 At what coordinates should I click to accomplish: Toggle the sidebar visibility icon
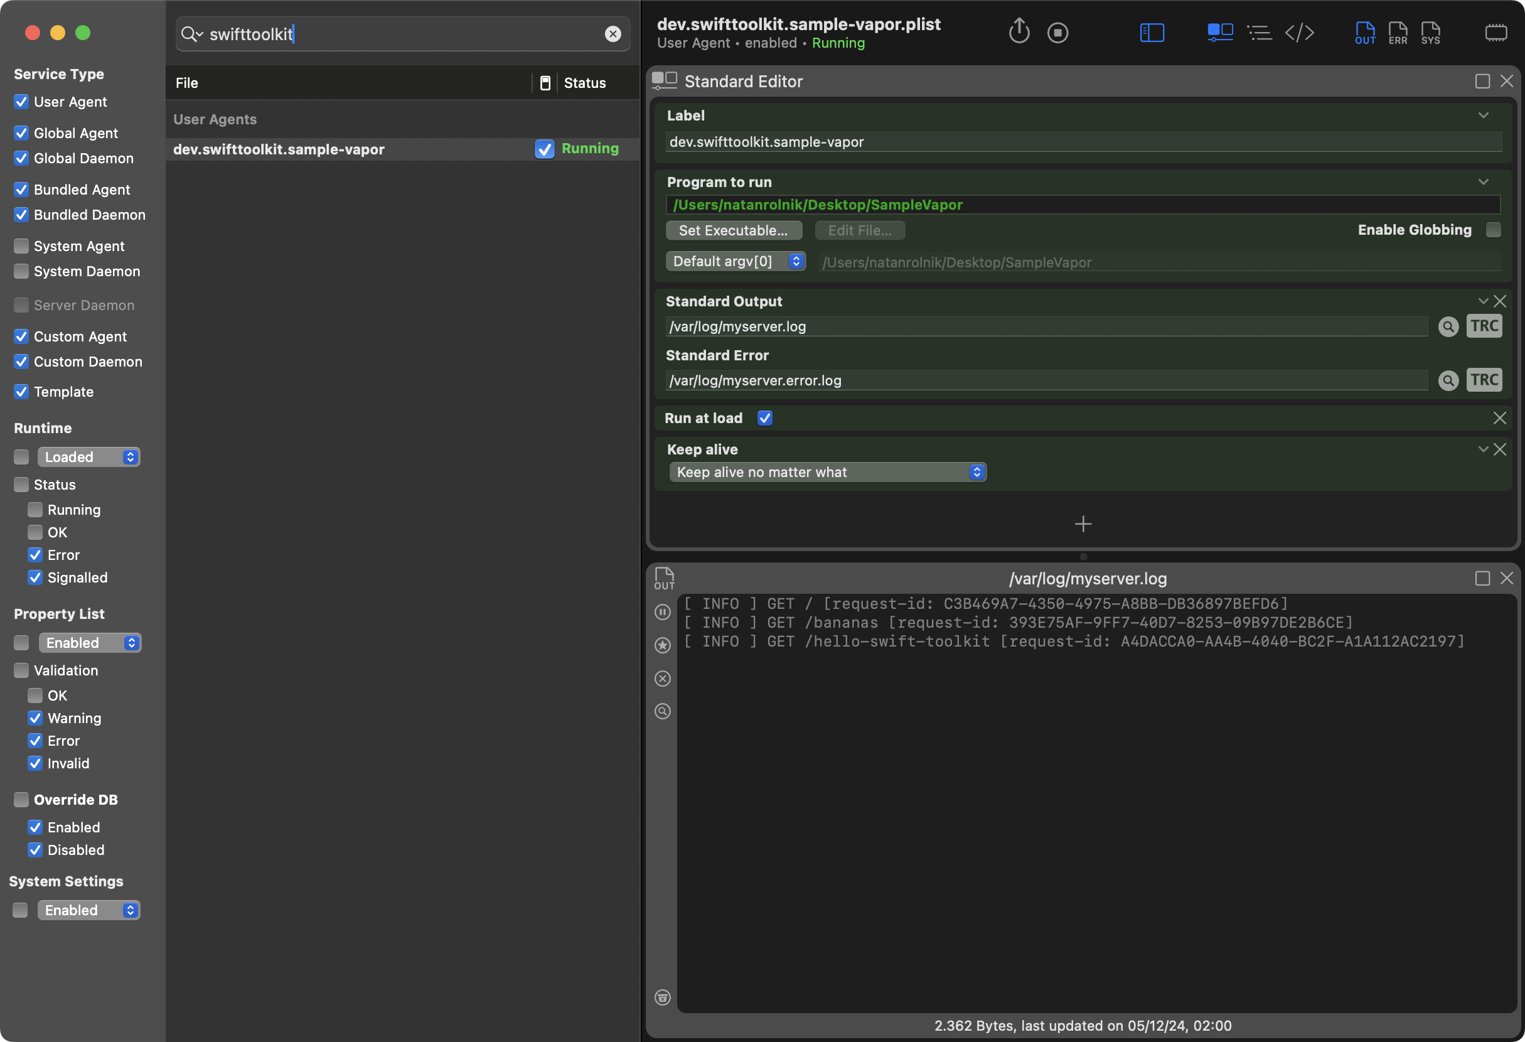pyautogui.click(x=1152, y=32)
